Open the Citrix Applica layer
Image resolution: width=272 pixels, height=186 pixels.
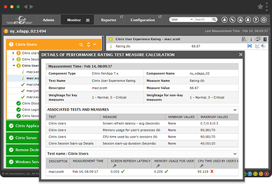tap(22, 126)
